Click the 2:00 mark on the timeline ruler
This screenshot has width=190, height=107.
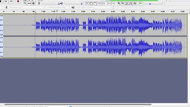point(83,12)
